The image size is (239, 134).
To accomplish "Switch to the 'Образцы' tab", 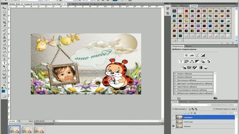I will click(184, 6).
